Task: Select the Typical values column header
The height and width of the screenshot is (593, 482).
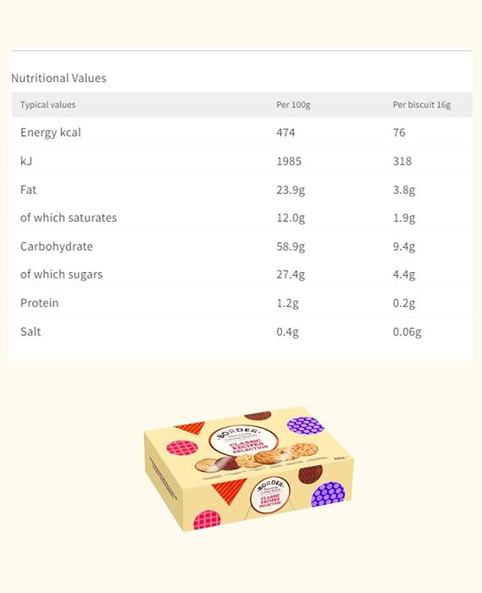Action: [48, 105]
